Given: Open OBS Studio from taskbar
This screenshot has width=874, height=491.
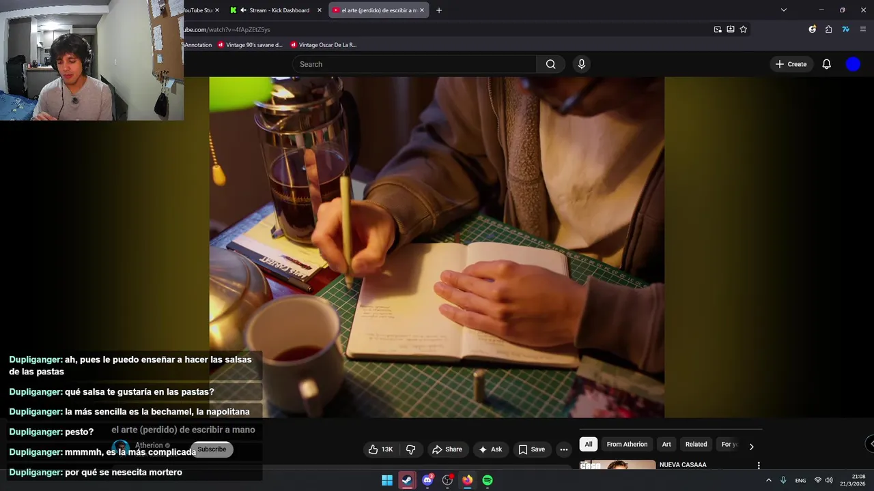Looking at the screenshot, I should (x=447, y=480).
